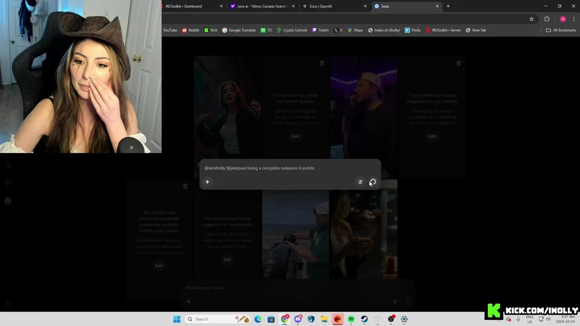Open the volume speaker tray icon

pyautogui.click(x=548, y=319)
